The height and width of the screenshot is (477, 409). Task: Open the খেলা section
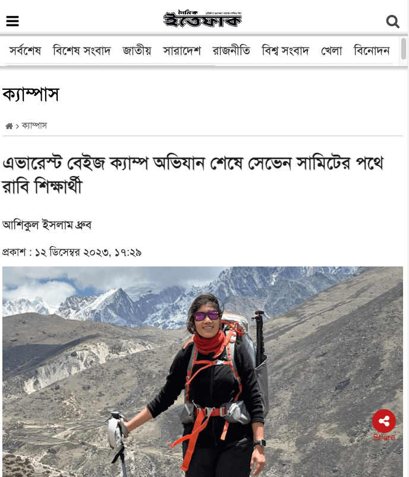(x=332, y=51)
